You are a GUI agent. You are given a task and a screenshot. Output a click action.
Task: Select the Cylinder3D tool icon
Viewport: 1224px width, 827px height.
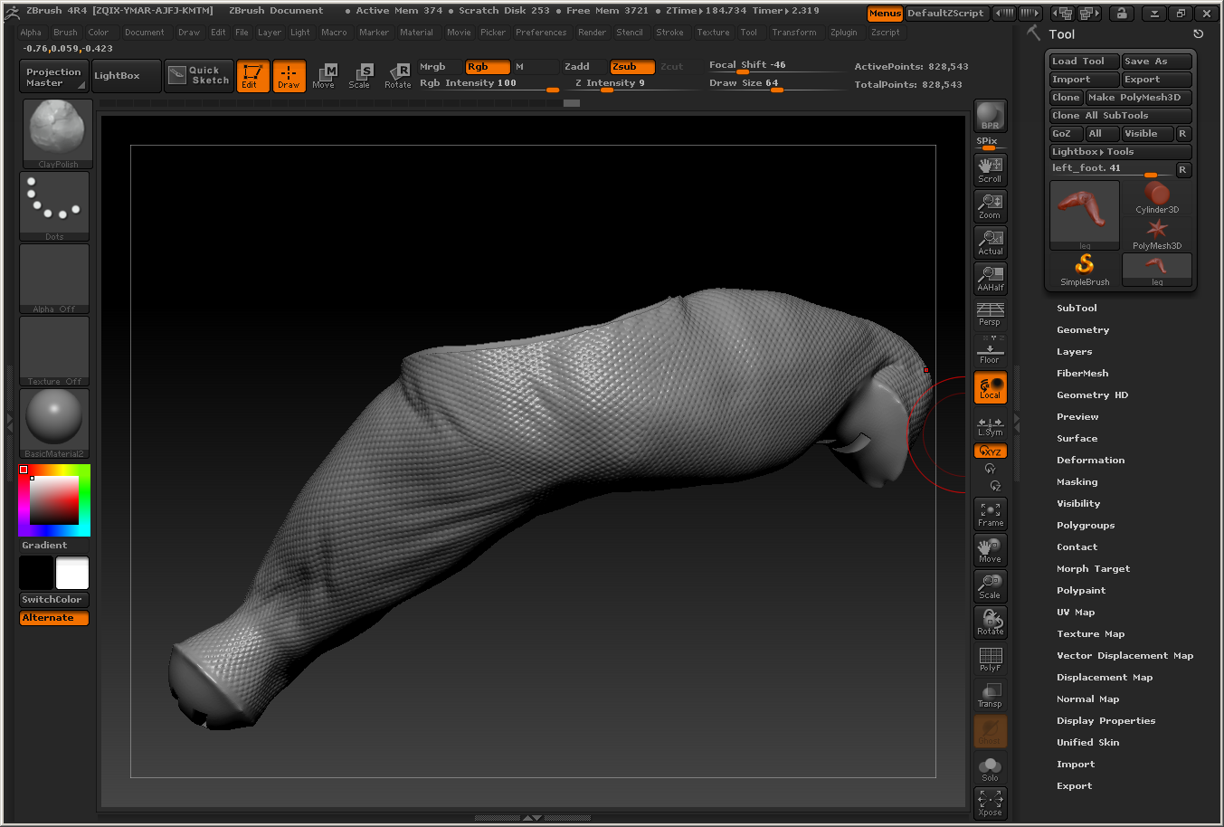coord(1157,196)
